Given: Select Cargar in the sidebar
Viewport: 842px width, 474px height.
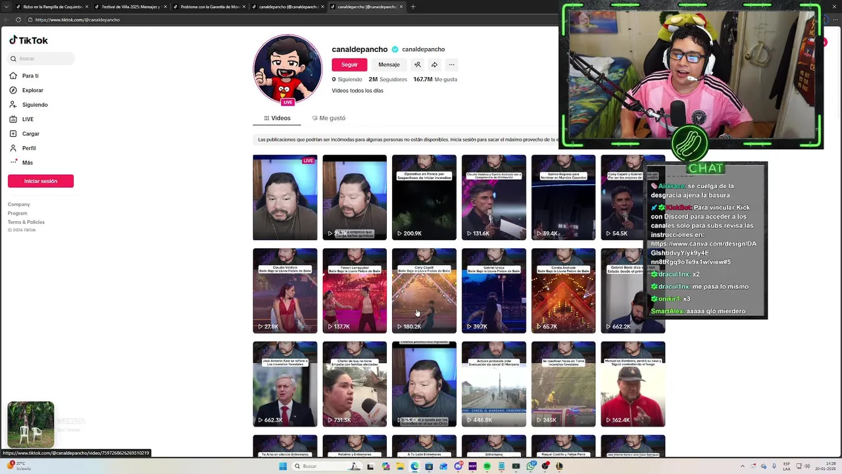Looking at the screenshot, I should 30,134.
